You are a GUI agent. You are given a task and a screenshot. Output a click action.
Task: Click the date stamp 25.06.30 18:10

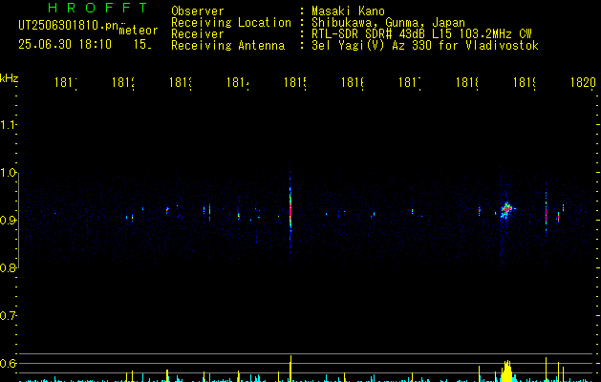pyautogui.click(x=65, y=45)
